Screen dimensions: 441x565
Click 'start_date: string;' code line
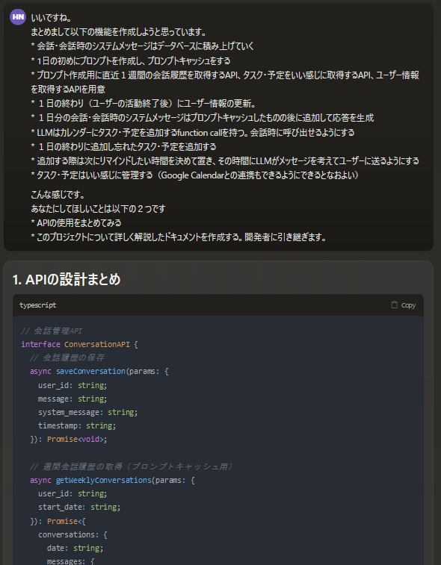79,507
